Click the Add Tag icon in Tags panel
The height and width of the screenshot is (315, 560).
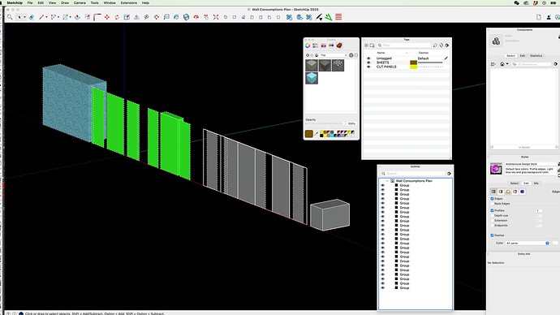point(366,45)
